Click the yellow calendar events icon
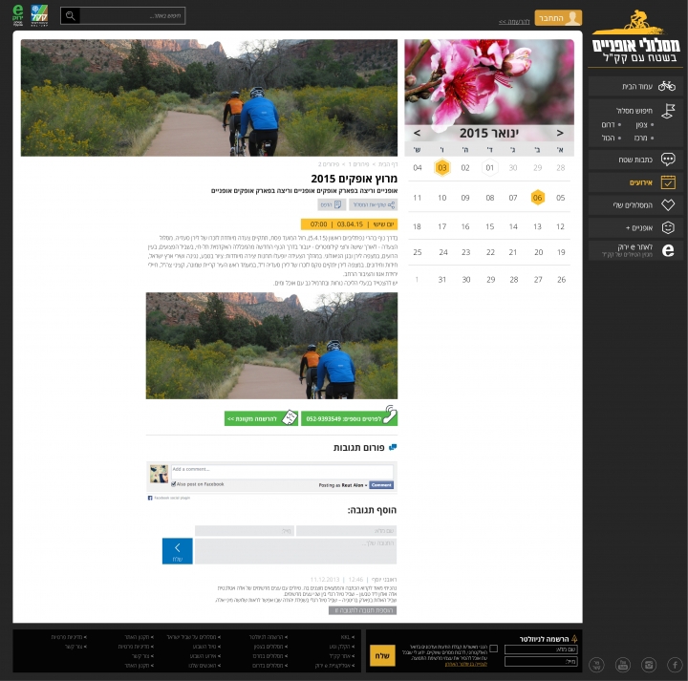This screenshot has height=681, width=688. point(668,182)
